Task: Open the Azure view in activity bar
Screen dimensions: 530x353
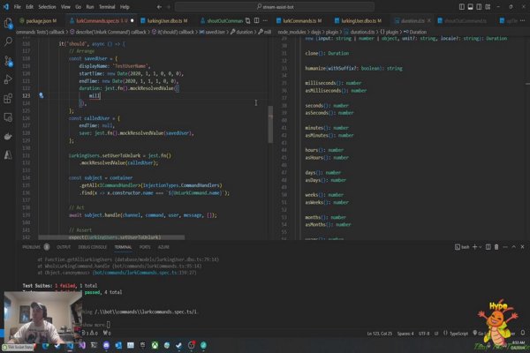Action: pyautogui.click(x=8, y=155)
